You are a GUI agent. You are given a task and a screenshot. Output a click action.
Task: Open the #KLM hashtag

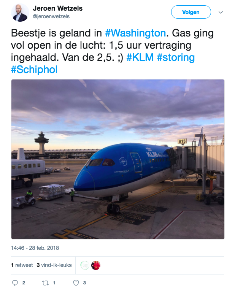coord(140,57)
